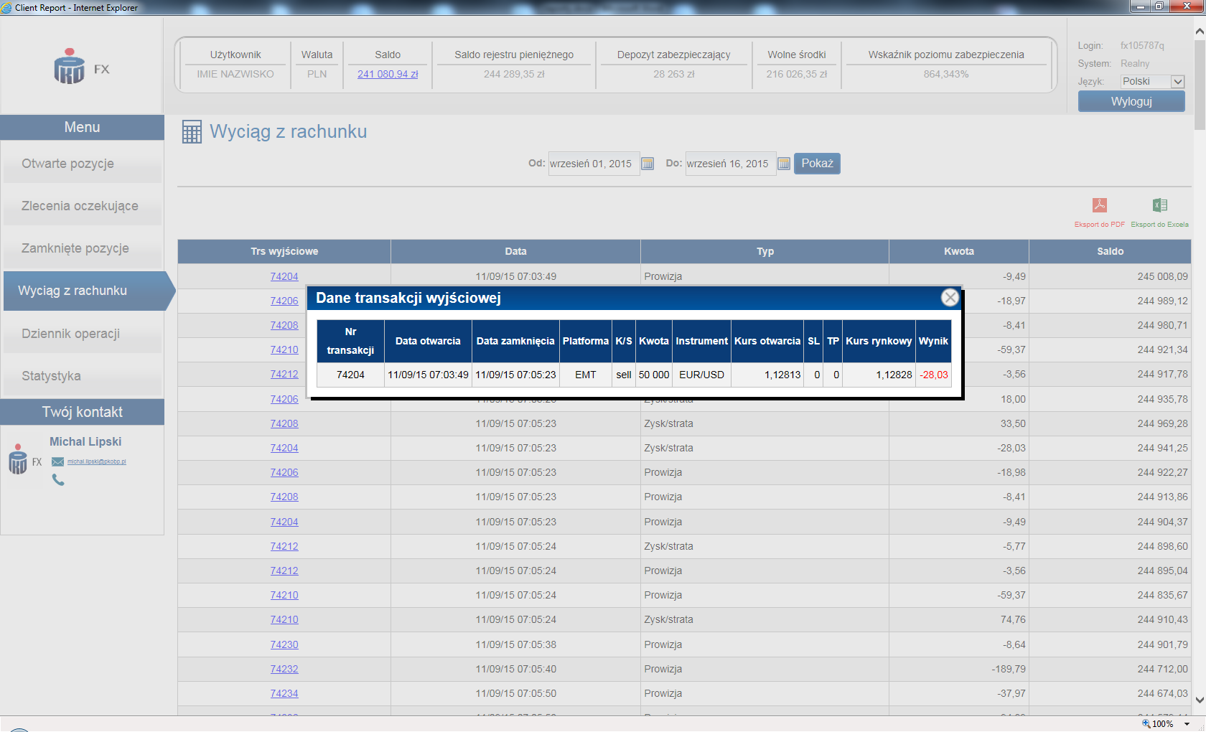Click the Saldo value 244 674,03
The width and height of the screenshot is (1206, 732).
click(x=1162, y=693)
